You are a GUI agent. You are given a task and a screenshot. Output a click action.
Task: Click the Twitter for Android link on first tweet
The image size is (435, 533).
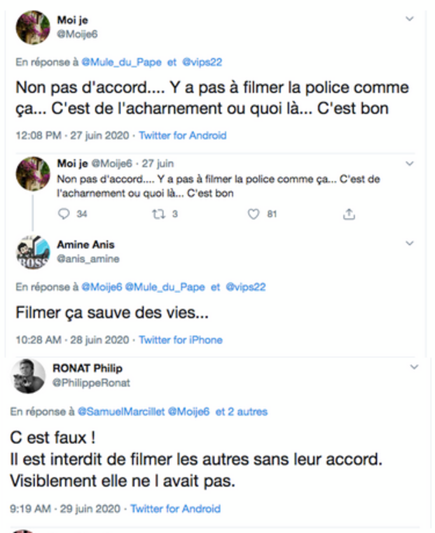183,136
